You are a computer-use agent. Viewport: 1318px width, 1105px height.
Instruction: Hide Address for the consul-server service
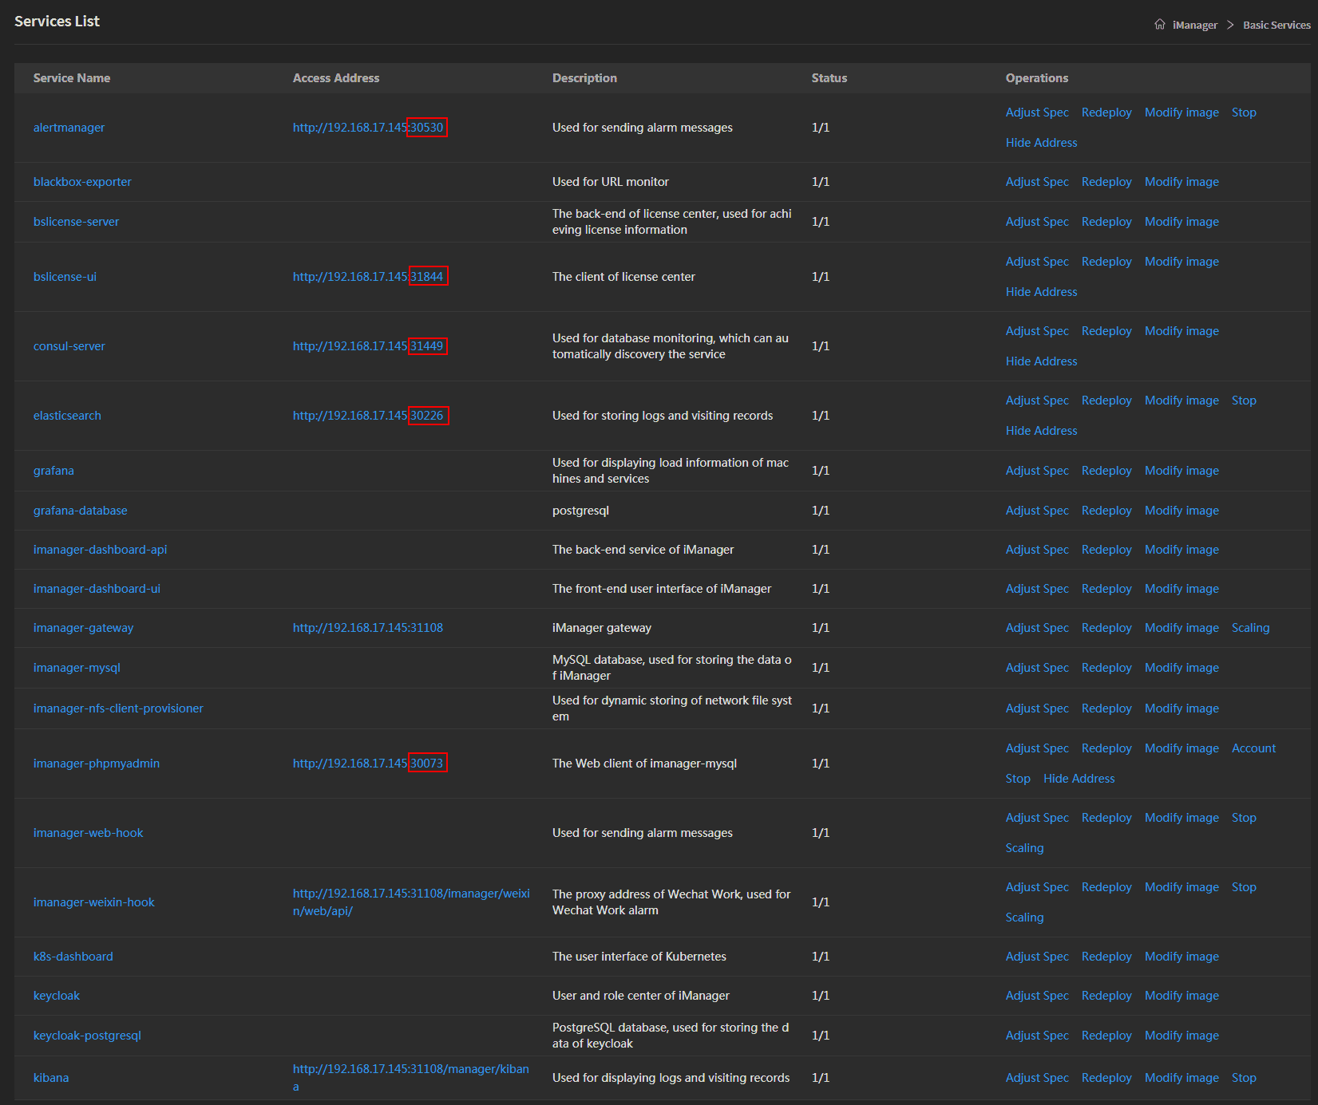point(1041,361)
